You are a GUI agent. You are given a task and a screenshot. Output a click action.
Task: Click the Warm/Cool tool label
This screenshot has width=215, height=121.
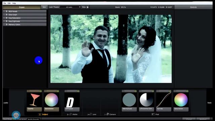pyautogui.click(x=129, y=109)
